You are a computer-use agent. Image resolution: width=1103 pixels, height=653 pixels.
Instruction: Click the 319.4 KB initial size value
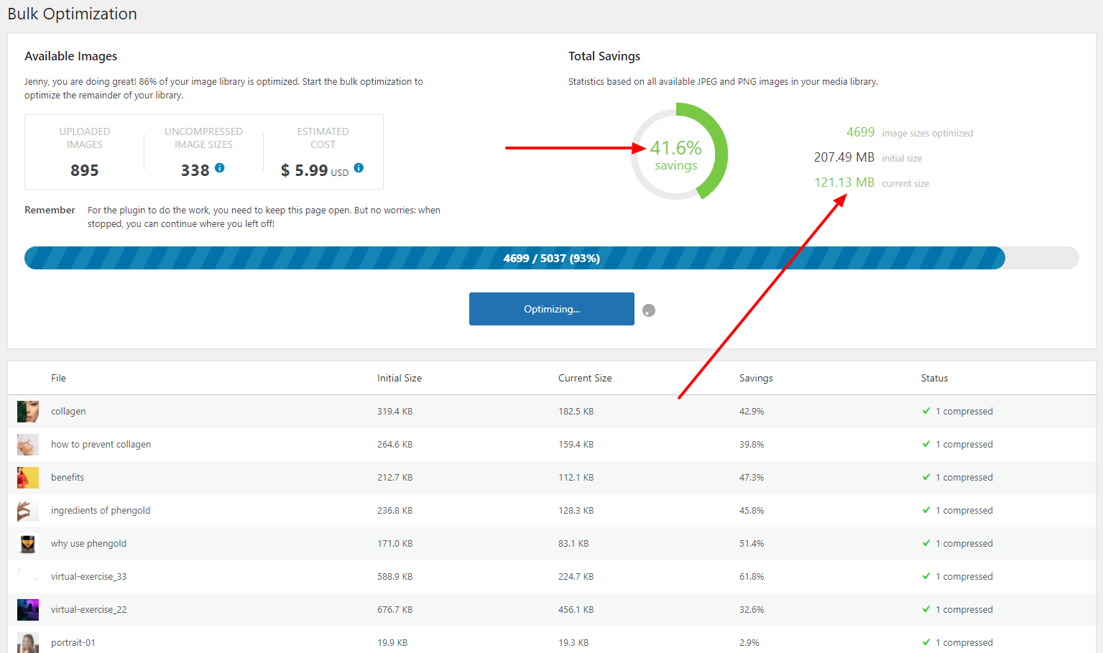394,412
